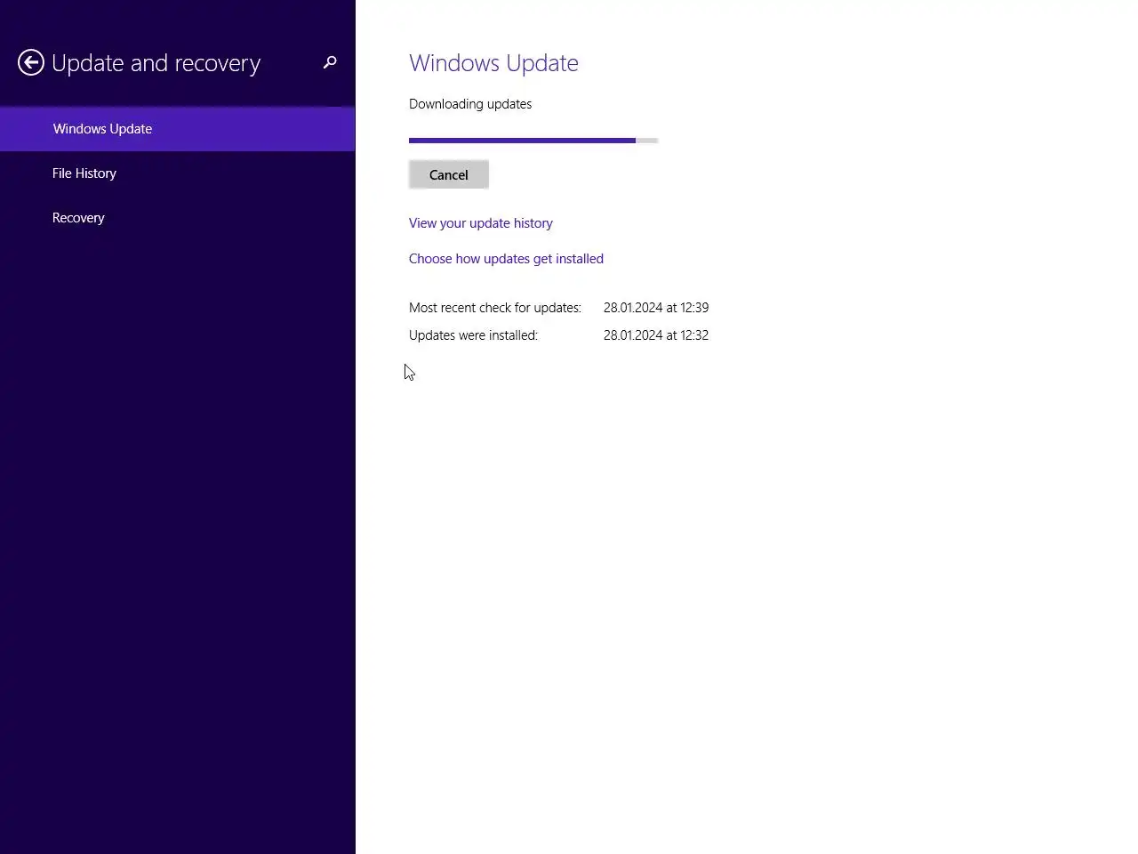Click the download progress bar
The width and height of the screenshot is (1138, 854).
[533, 141]
